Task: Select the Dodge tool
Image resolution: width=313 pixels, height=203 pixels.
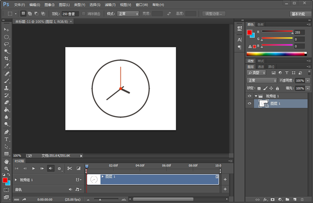Action: [6, 124]
